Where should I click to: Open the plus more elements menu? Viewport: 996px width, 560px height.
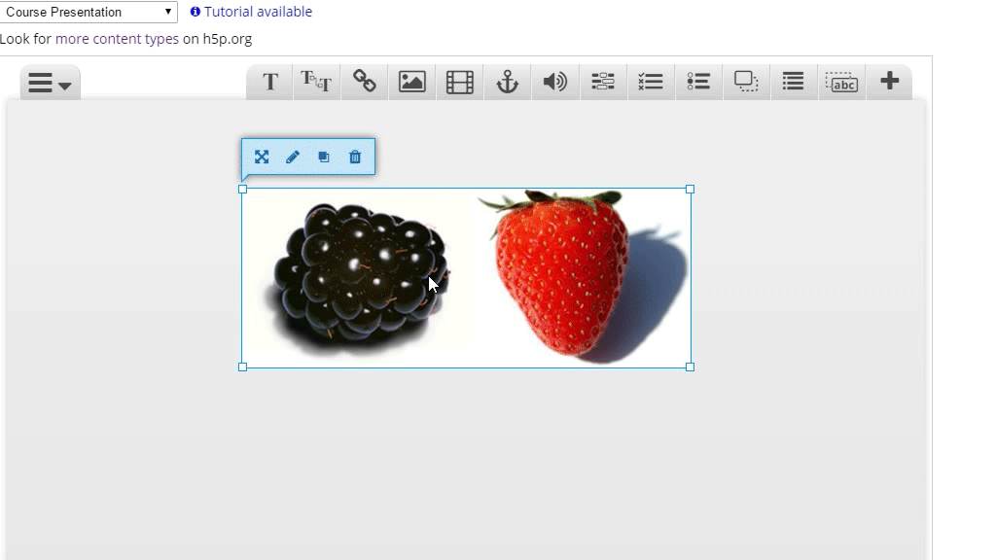point(889,82)
